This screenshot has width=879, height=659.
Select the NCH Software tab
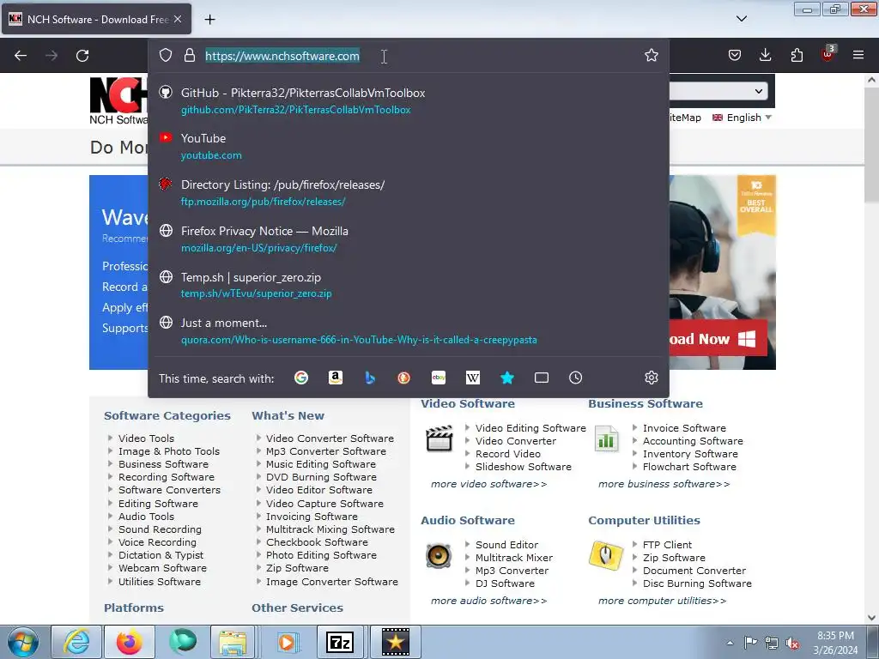click(96, 19)
